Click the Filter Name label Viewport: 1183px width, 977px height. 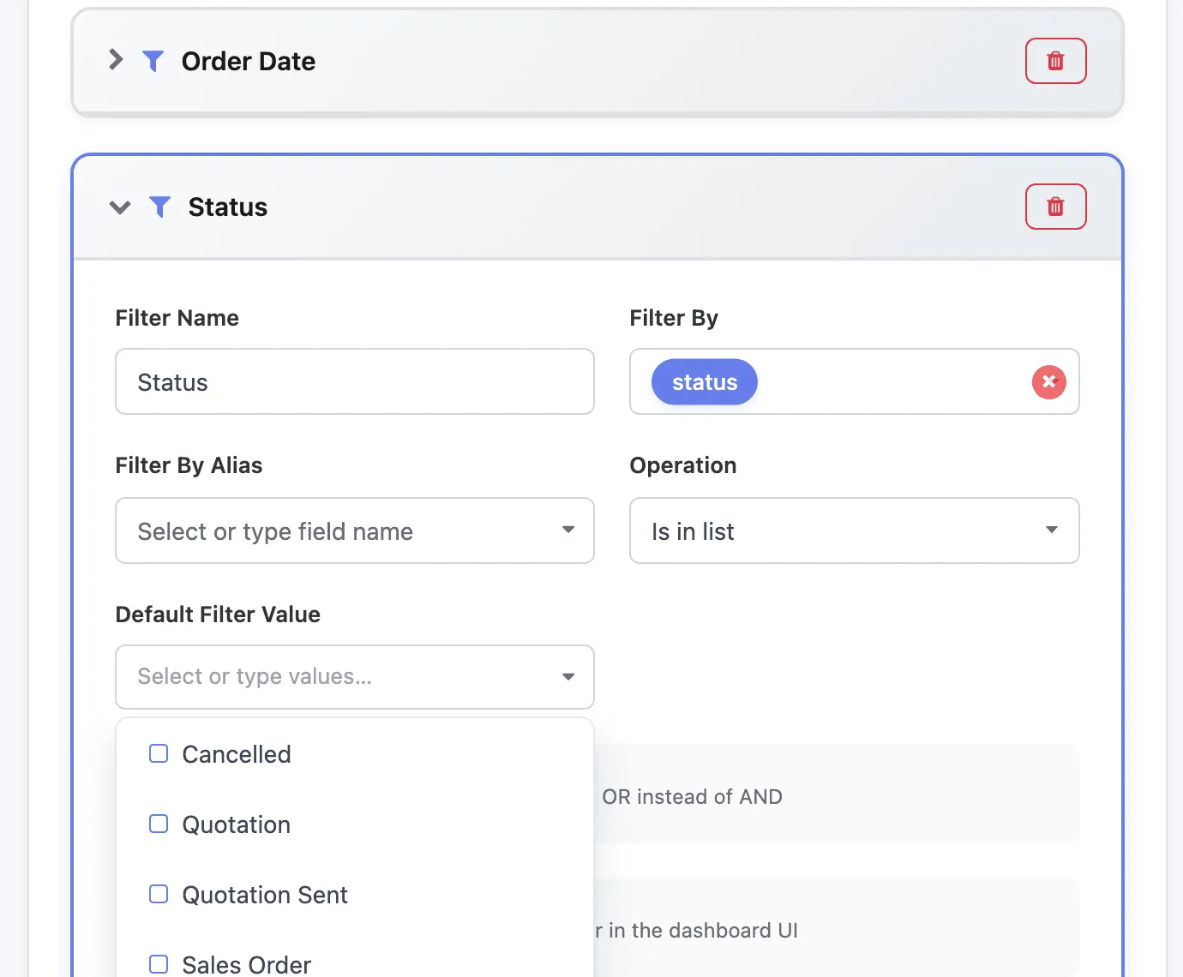177,318
